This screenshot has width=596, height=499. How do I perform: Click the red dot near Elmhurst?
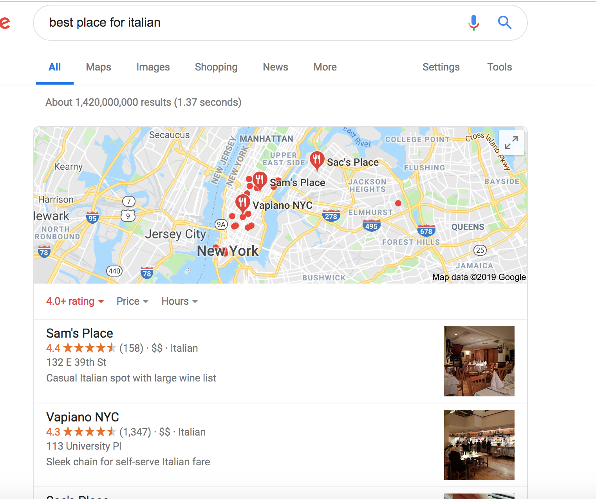click(x=398, y=203)
